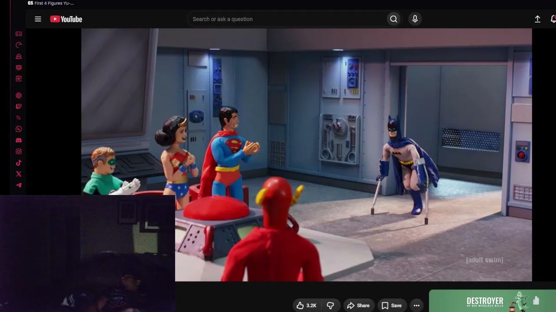Open the YouTube guide hamburger menu

38,19
